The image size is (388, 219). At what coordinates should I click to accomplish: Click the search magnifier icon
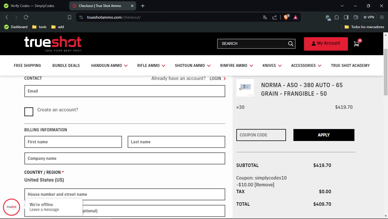[x=291, y=44]
